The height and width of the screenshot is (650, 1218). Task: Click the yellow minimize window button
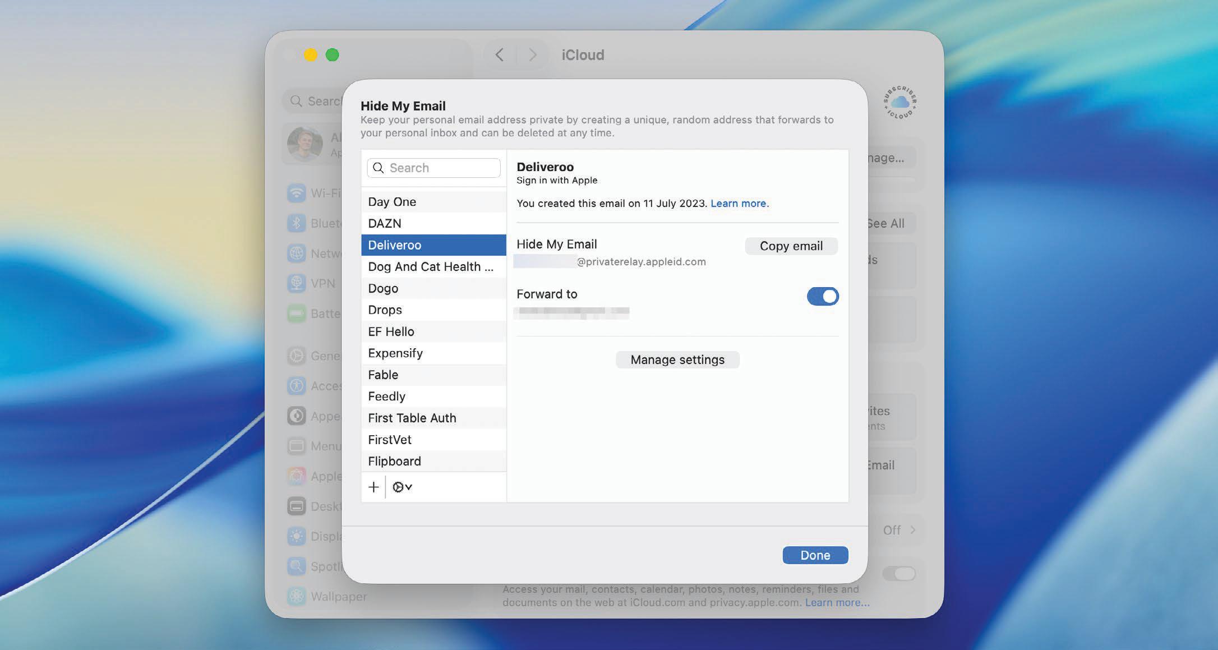[311, 55]
